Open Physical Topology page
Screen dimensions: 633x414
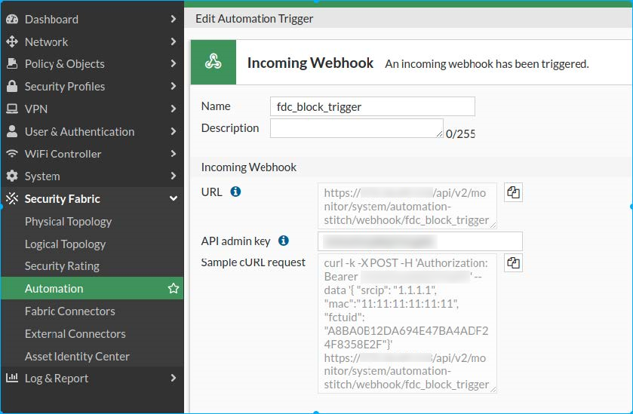point(68,222)
